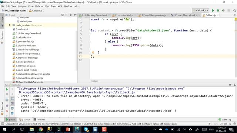The width and height of the screenshot is (237, 133).
Task: Select 9.StudentRepository.spec.js file
Action: tap(29, 78)
